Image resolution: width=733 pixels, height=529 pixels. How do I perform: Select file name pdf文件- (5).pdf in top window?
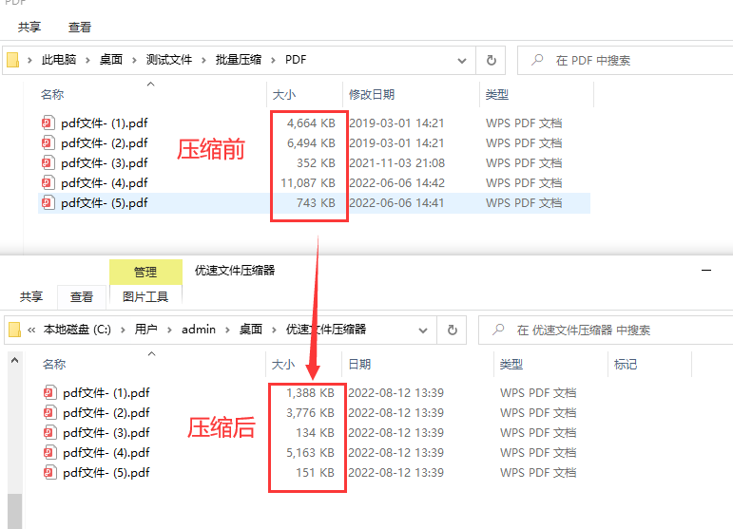105,202
